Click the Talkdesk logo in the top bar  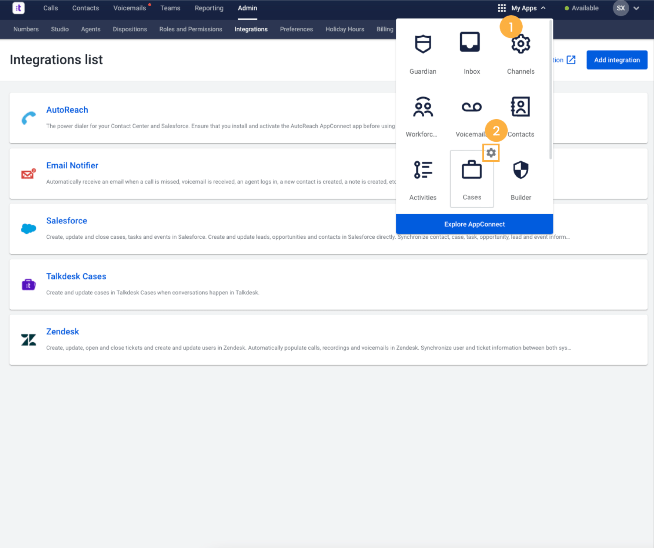pyautogui.click(x=18, y=8)
